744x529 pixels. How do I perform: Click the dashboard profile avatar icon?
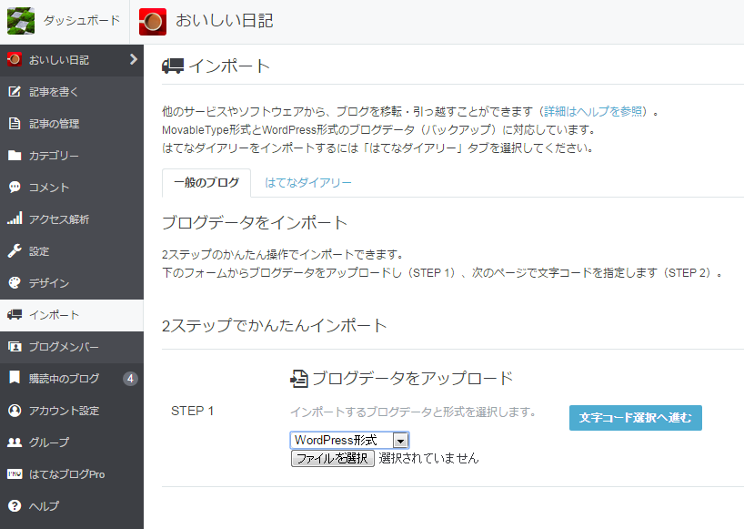(x=21, y=21)
